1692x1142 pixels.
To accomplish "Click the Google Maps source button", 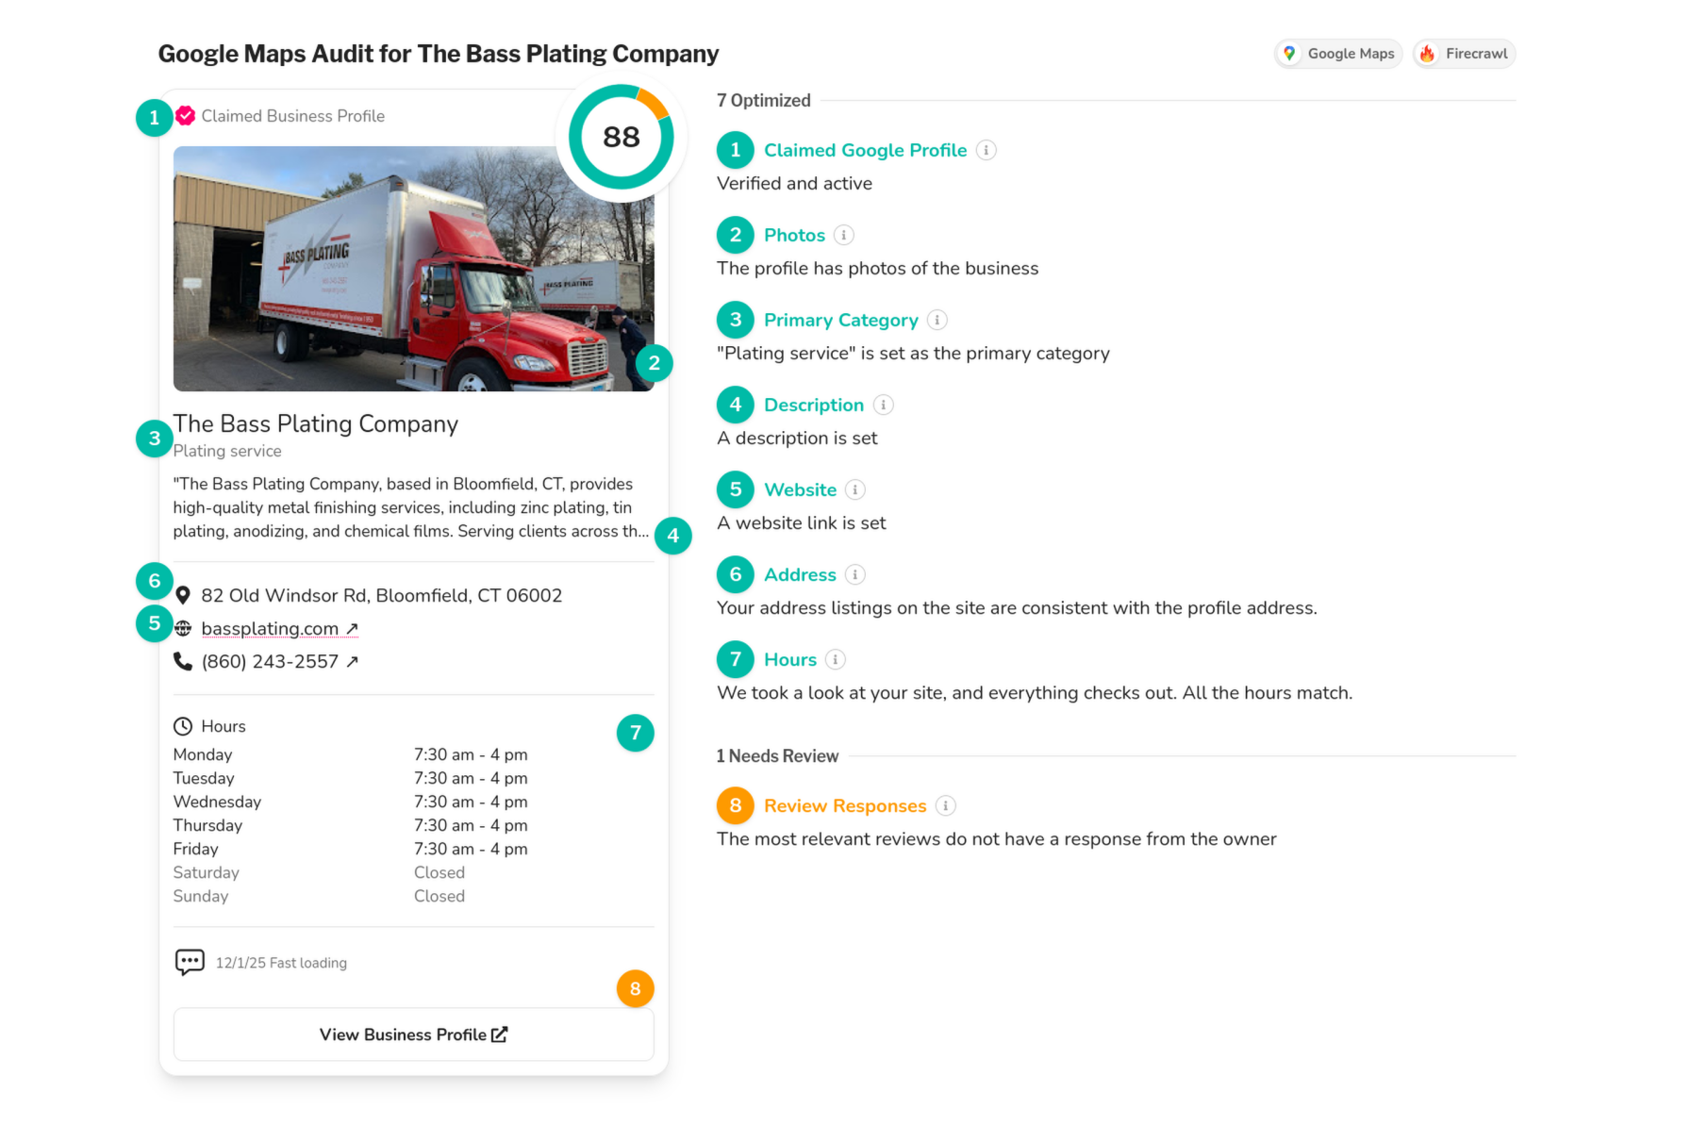I will point(1338,54).
